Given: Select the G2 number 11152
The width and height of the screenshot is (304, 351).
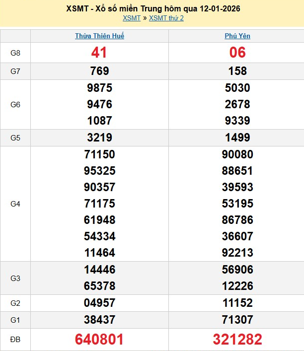Looking at the screenshot, I should pyautogui.click(x=237, y=303).
